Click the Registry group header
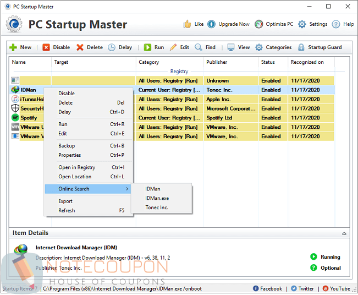This screenshot has width=358, height=295. [x=179, y=72]
